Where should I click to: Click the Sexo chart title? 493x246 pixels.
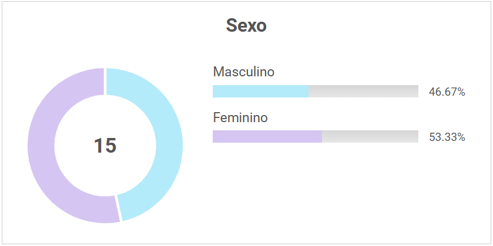tap(246, 26)
